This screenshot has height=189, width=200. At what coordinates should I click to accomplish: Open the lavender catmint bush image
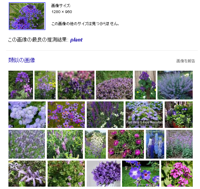(x=175, y=85)
